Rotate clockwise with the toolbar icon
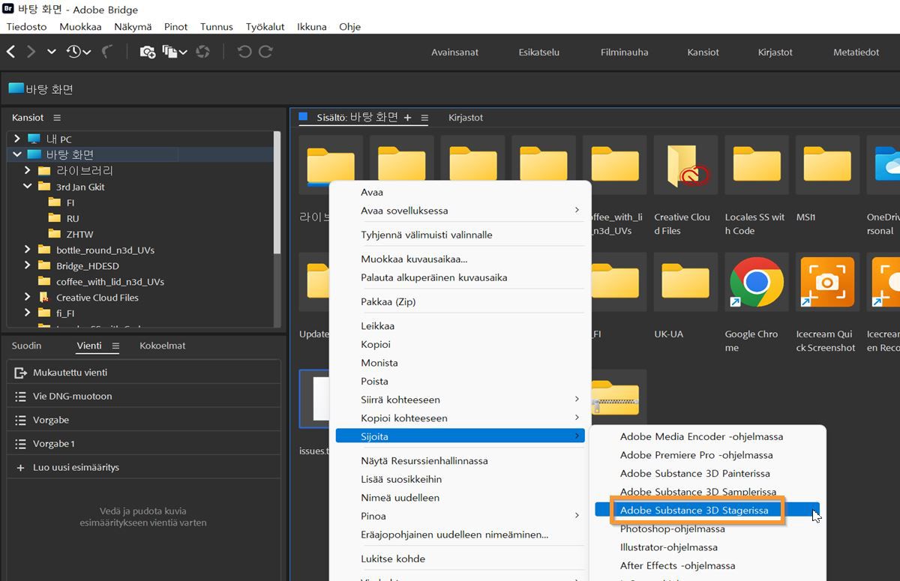Image resolution: width=900 pixels, height=581 pixels. pyautogui.click(x=265, y=52)
